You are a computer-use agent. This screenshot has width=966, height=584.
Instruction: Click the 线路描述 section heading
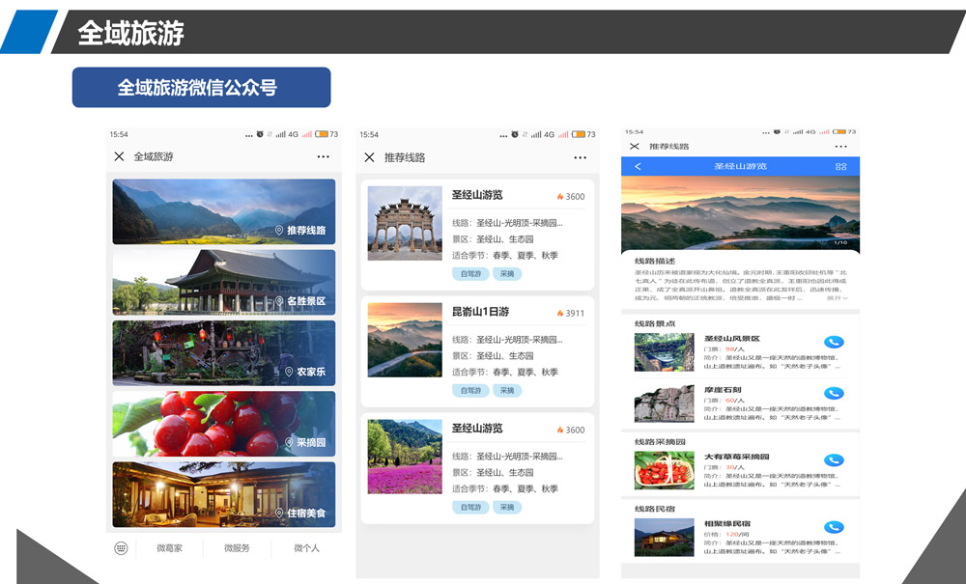click(x=655, y=261)
